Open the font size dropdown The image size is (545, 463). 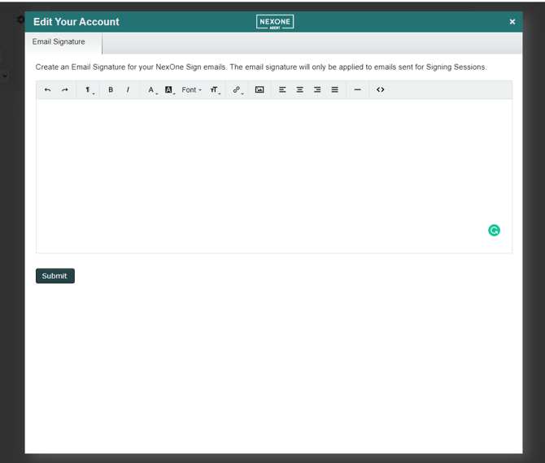pyautogui.click(x=215, y=90)
